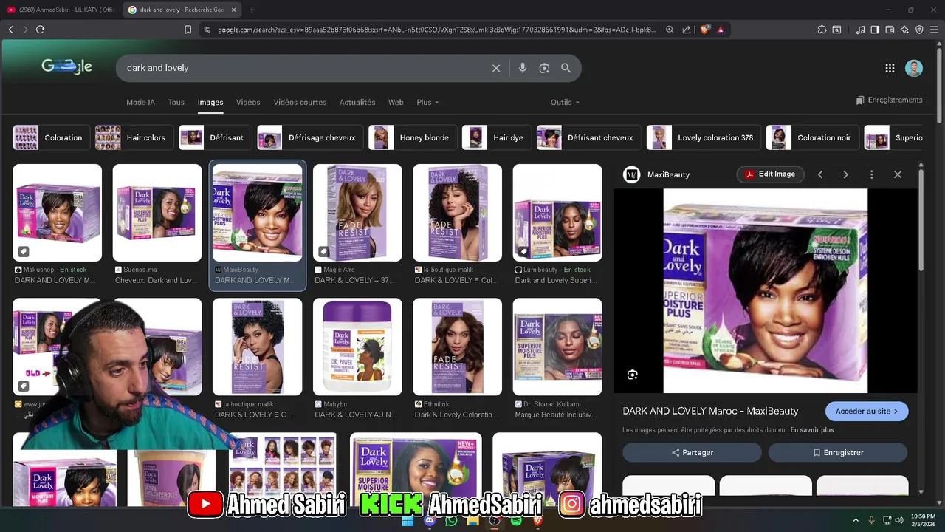Switch to the Vidéos courtes tab
Screen dimensions: 945x532
[x=300, y=103]
